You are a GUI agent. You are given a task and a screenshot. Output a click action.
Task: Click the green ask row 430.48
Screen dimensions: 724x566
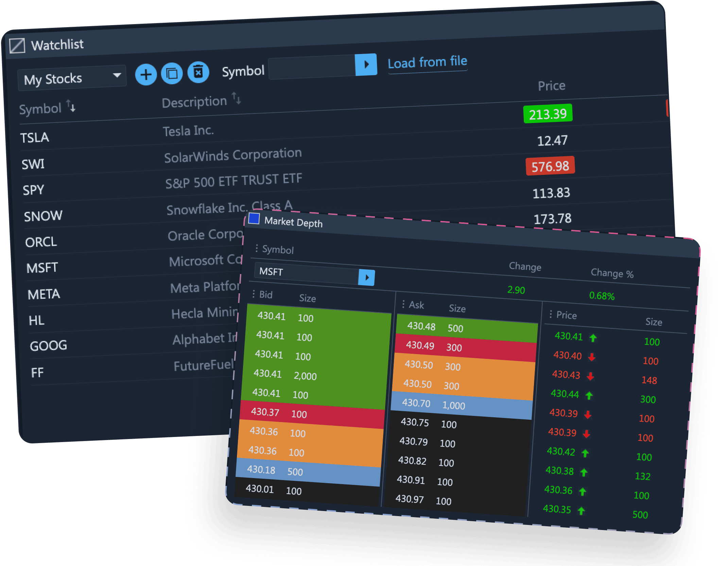pos(467,328)
